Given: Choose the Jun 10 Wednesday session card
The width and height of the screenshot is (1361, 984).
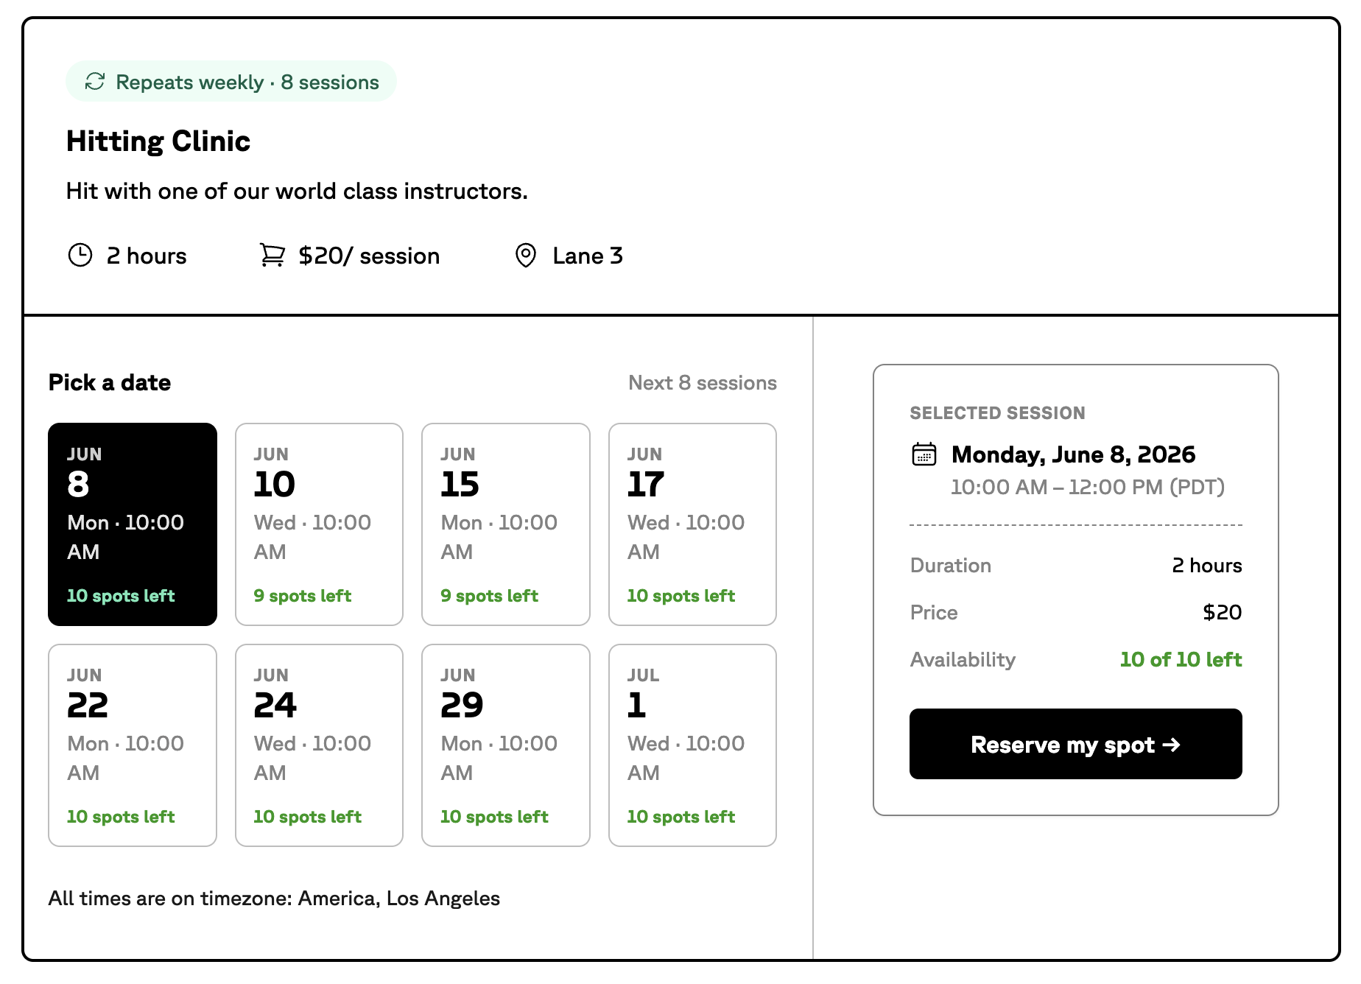Looking at the screenshot, I should [x=319, y=524].
